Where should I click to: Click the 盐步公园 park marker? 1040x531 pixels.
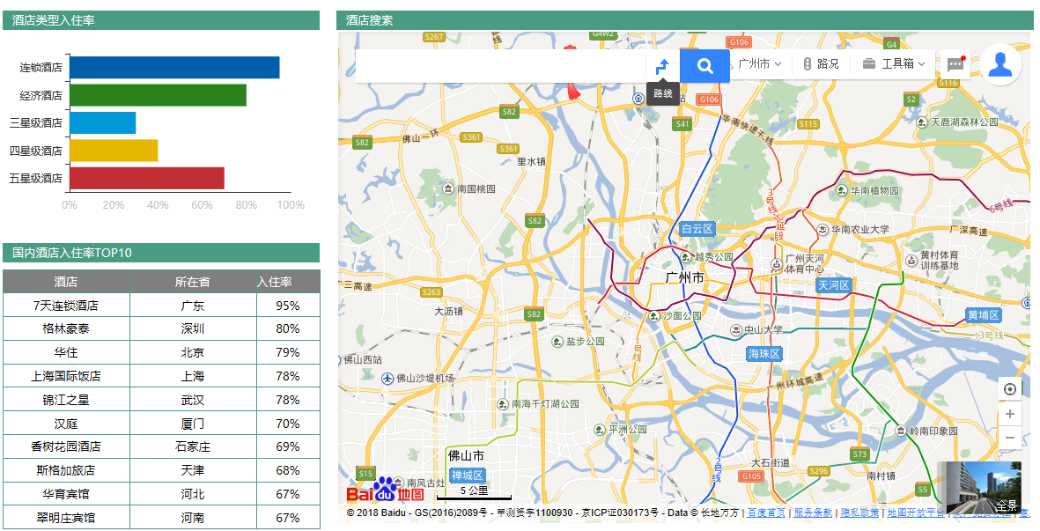pos(557,341)
